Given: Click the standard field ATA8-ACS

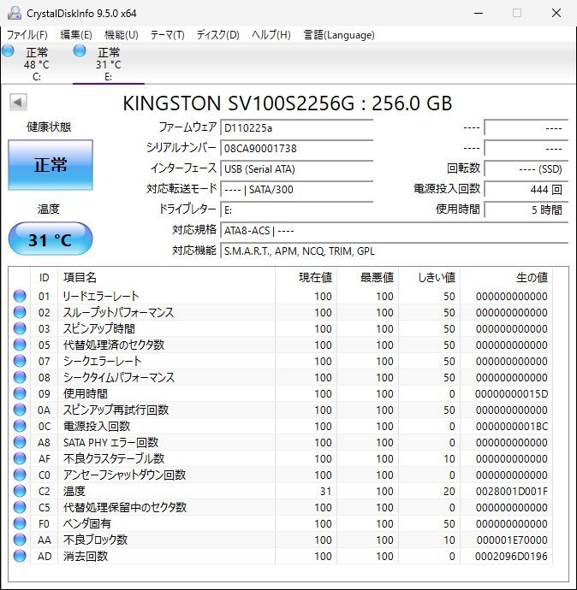Looking at the screenshot, I should pos(394,230).
